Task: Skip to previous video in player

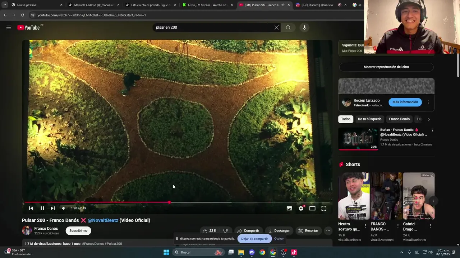Action: (31, 208)
